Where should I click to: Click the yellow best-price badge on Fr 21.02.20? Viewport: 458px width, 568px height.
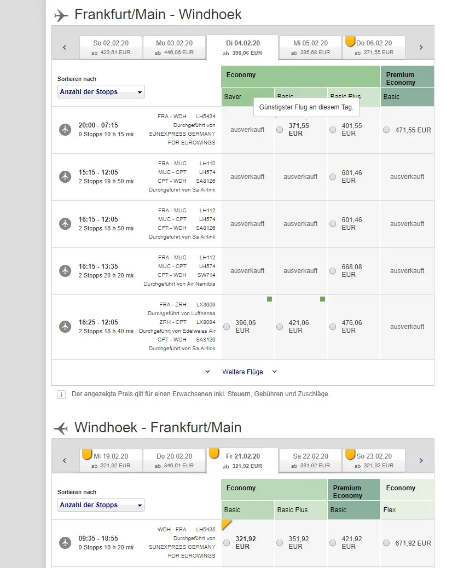point(214,453)
